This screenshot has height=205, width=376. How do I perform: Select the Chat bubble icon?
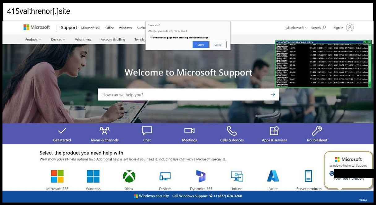tap(147, 131)
